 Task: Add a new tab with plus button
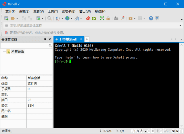click(x=87, y=39)
